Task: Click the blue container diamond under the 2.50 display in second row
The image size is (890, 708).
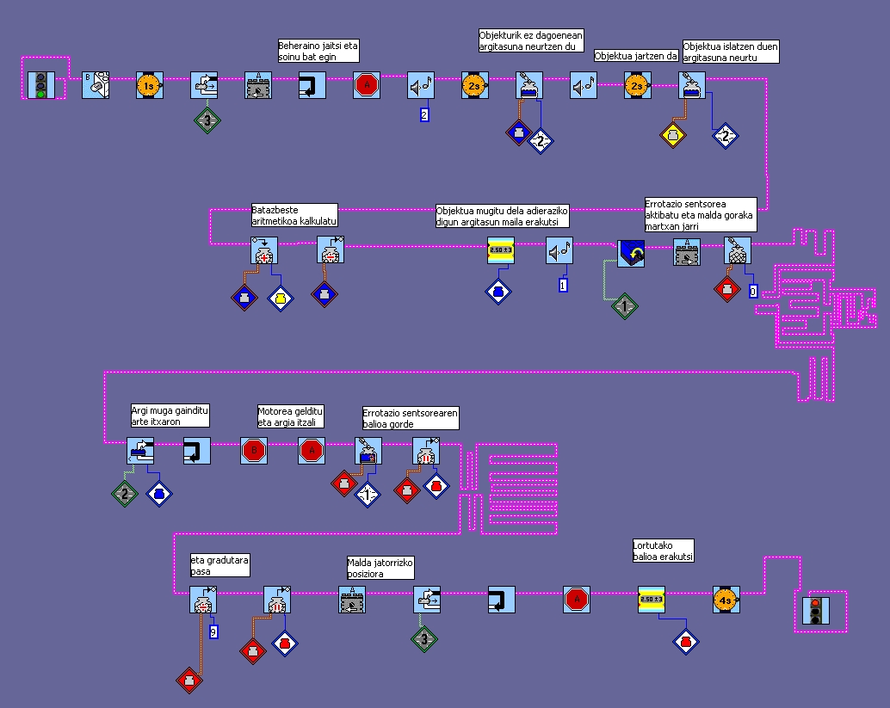Action: point(498,292)
